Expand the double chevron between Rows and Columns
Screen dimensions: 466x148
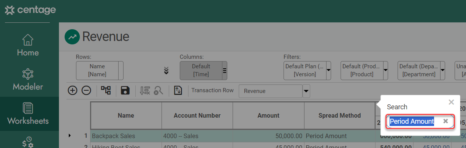click(166, 71)
